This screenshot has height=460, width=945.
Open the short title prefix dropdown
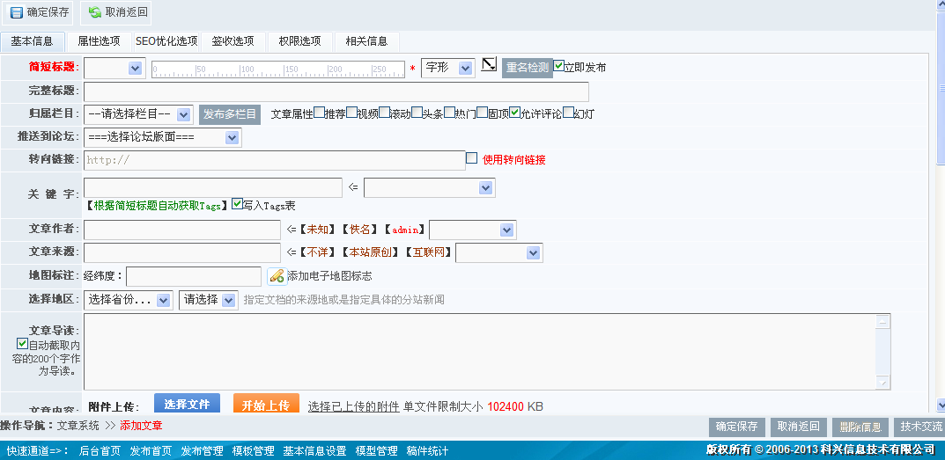click(x=114, y=68)
